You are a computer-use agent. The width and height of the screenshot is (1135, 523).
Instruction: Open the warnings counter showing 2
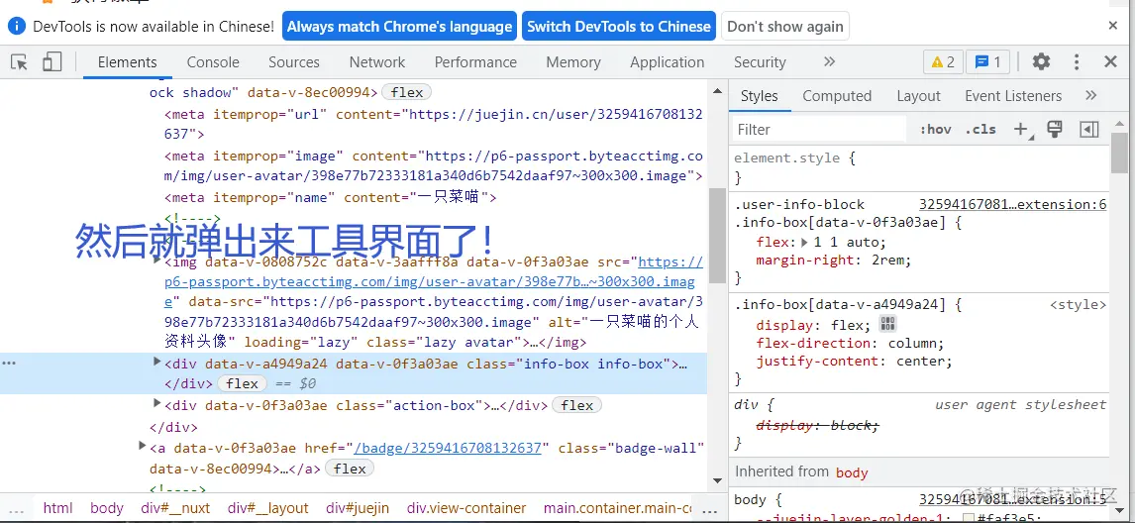tap(943, 62)
